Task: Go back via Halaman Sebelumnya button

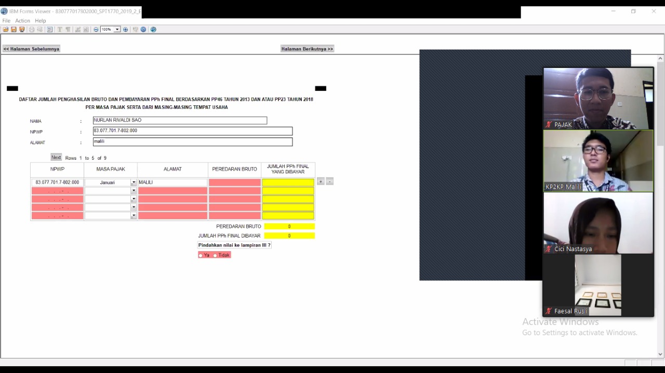Action: pyautogui.click(x=31, y=49)
